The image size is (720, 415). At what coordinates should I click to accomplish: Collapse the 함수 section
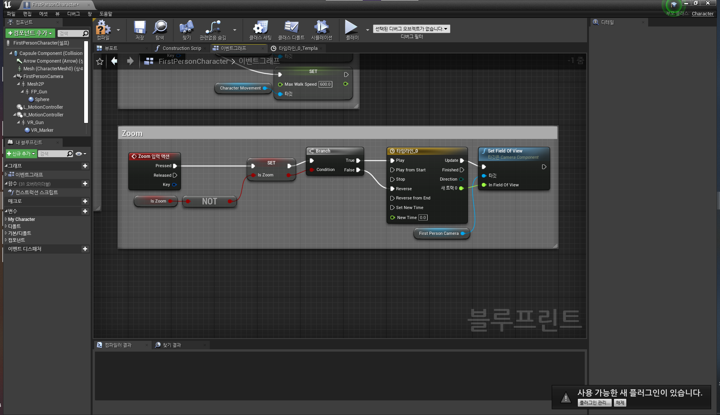tap(6, 184)
